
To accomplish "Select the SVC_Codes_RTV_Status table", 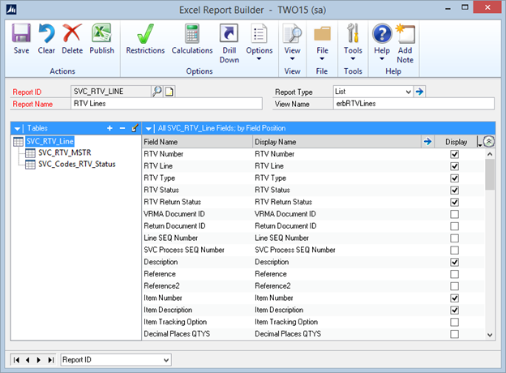I will (x=77, y=165).
